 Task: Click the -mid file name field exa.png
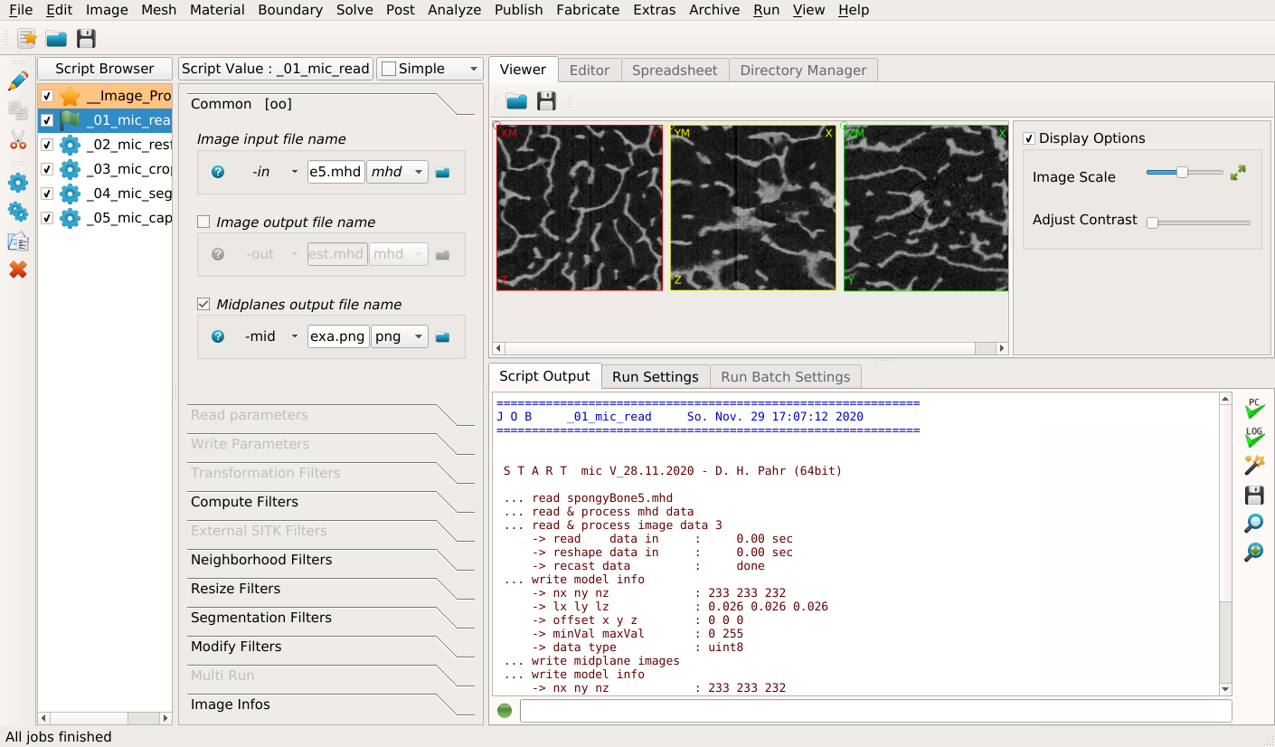pyautogui.click(x=336, y=336)
